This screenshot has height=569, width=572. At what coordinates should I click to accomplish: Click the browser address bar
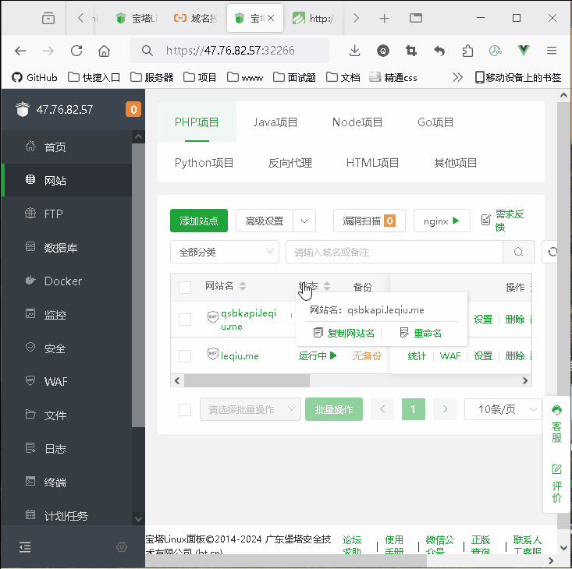tap(230, 51)
